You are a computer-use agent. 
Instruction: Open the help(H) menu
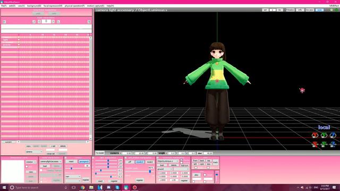pos(110,6)
